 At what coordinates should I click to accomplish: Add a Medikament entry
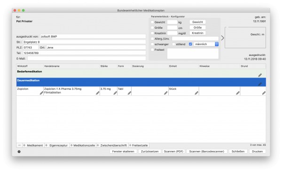click(x=33, y=145)
